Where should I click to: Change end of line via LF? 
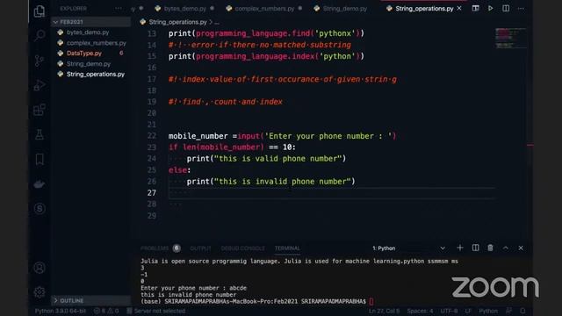468,311
